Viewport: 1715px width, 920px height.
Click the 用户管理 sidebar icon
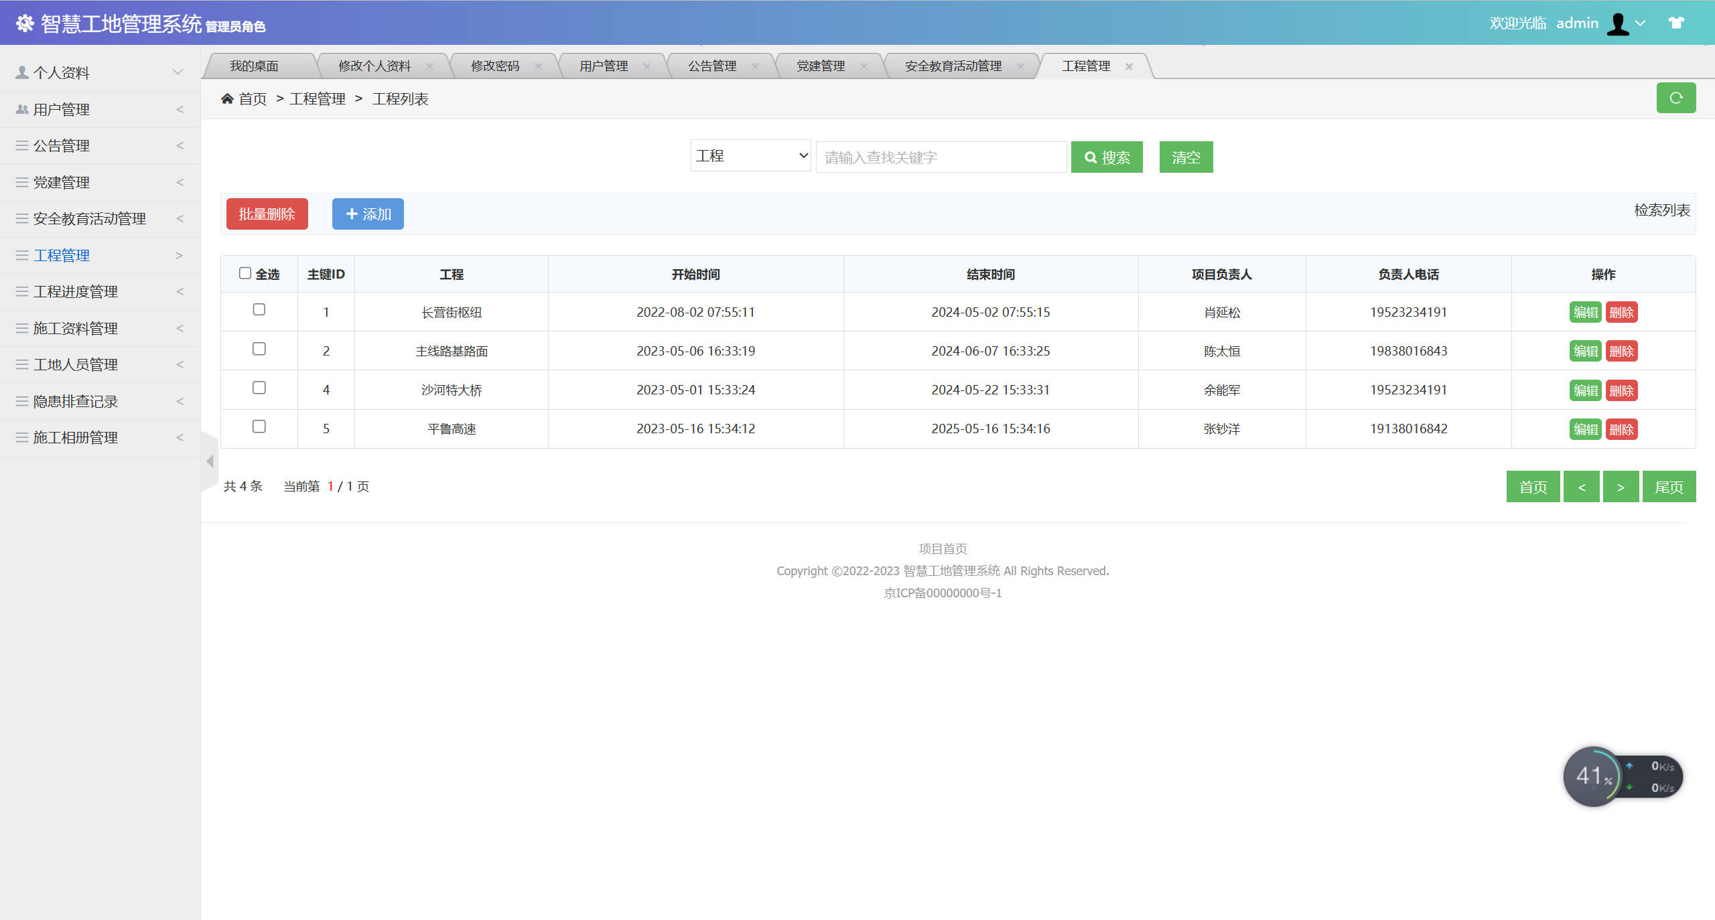pos(21,109)
